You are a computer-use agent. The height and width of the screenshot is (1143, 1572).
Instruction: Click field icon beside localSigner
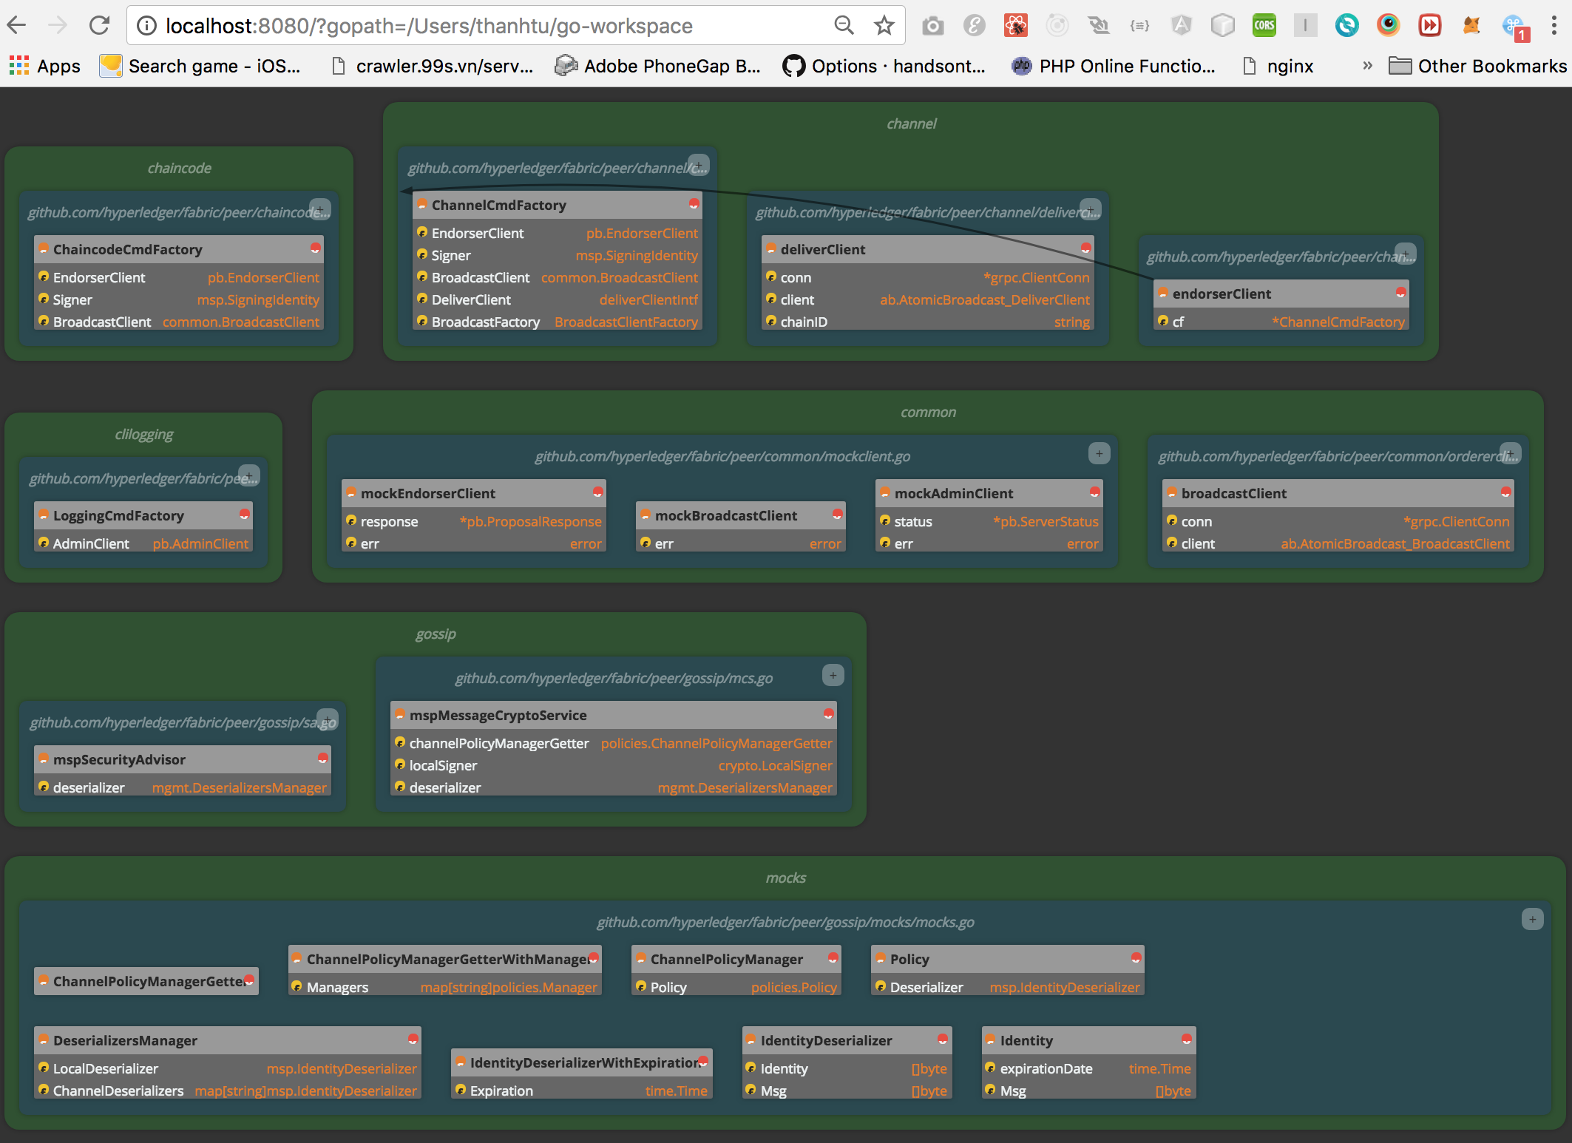400,764
